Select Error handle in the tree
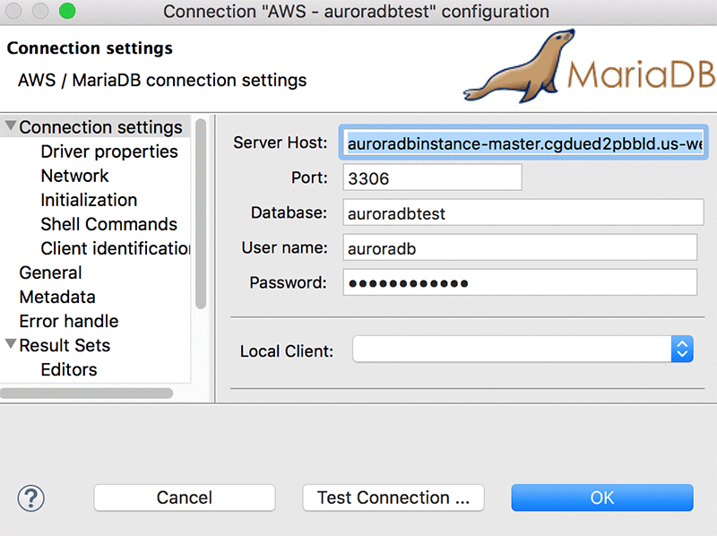This screenshot has width=717, height=536. point(69,322)
